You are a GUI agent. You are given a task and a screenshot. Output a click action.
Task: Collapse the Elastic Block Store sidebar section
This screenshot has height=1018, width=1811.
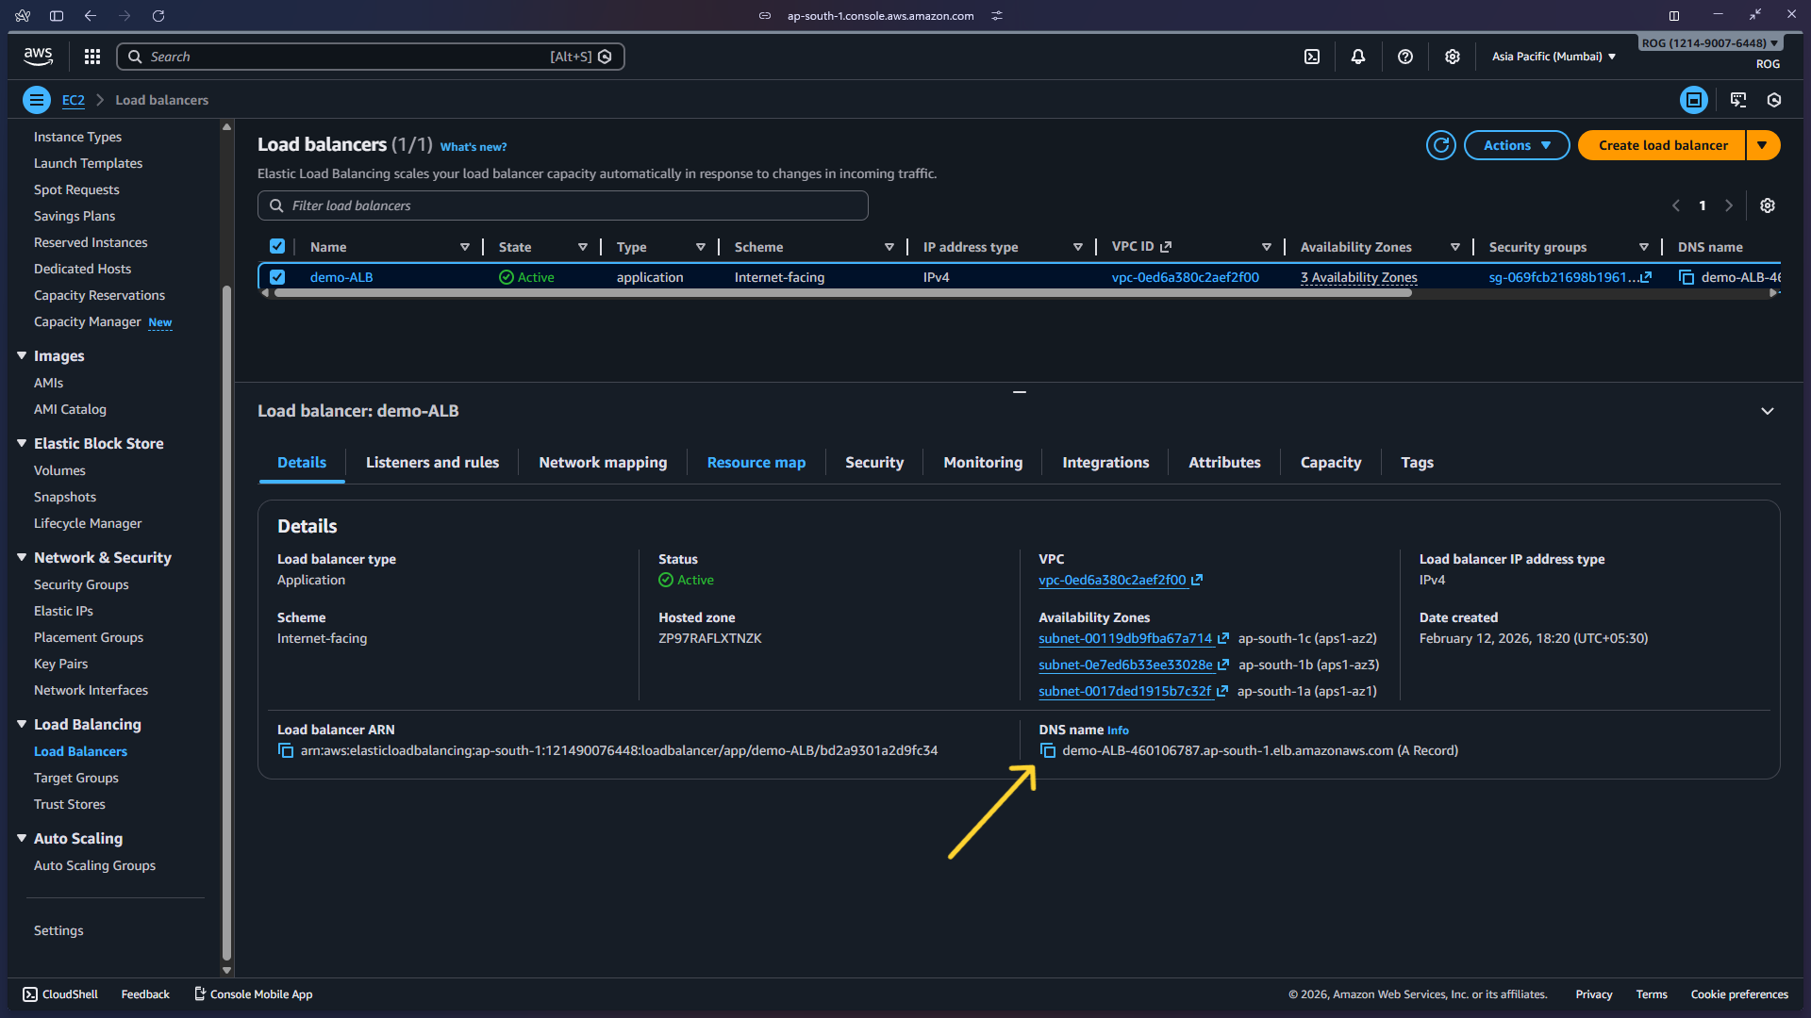[22, 443]
